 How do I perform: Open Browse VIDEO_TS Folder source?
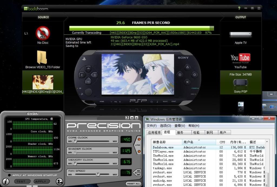pos(42,57)
